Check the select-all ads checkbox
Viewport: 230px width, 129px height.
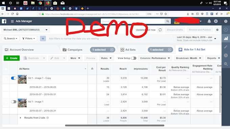pos(6,69)
